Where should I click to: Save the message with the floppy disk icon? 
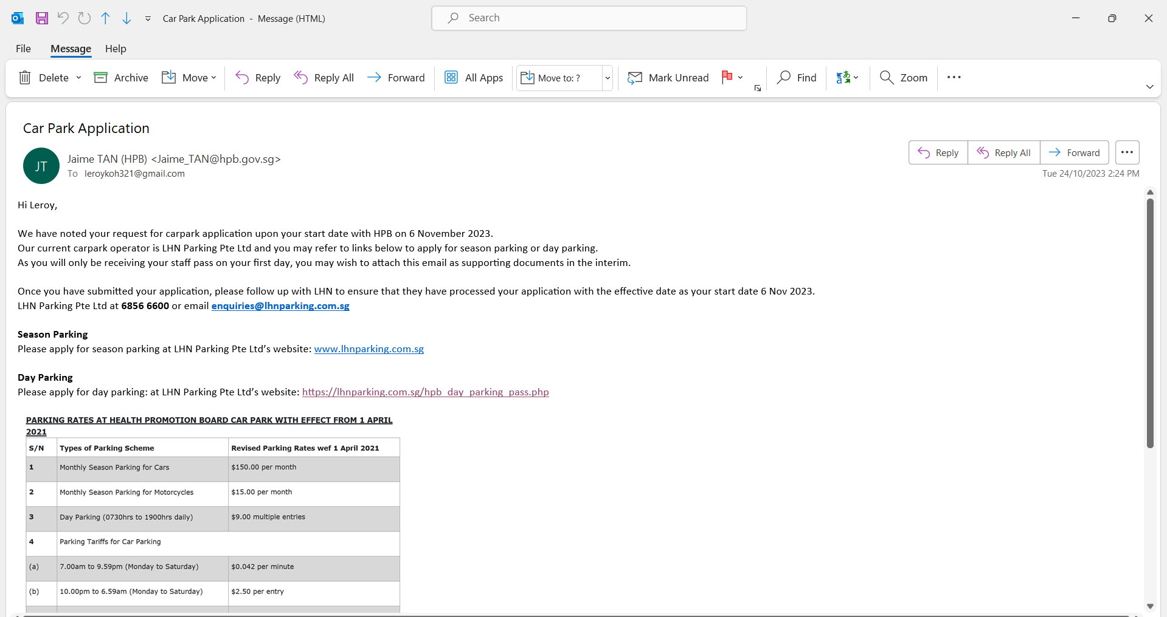pyautogui.click(x=42, y=18)
